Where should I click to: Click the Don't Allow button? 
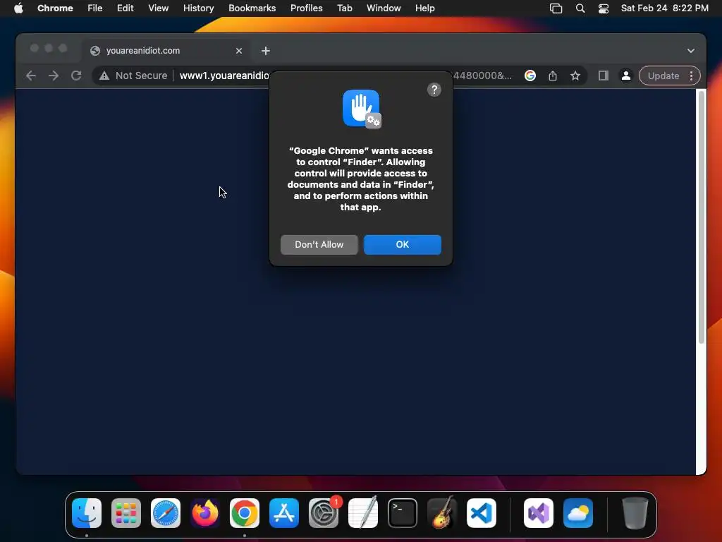click(319, 245)
